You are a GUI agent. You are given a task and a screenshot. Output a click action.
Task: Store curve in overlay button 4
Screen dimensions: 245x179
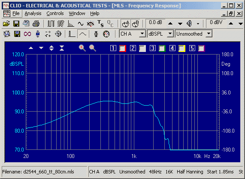tap(172, 48)
